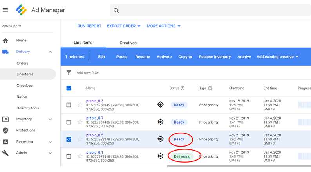Expand the Admin section chevron

point(50,153)
